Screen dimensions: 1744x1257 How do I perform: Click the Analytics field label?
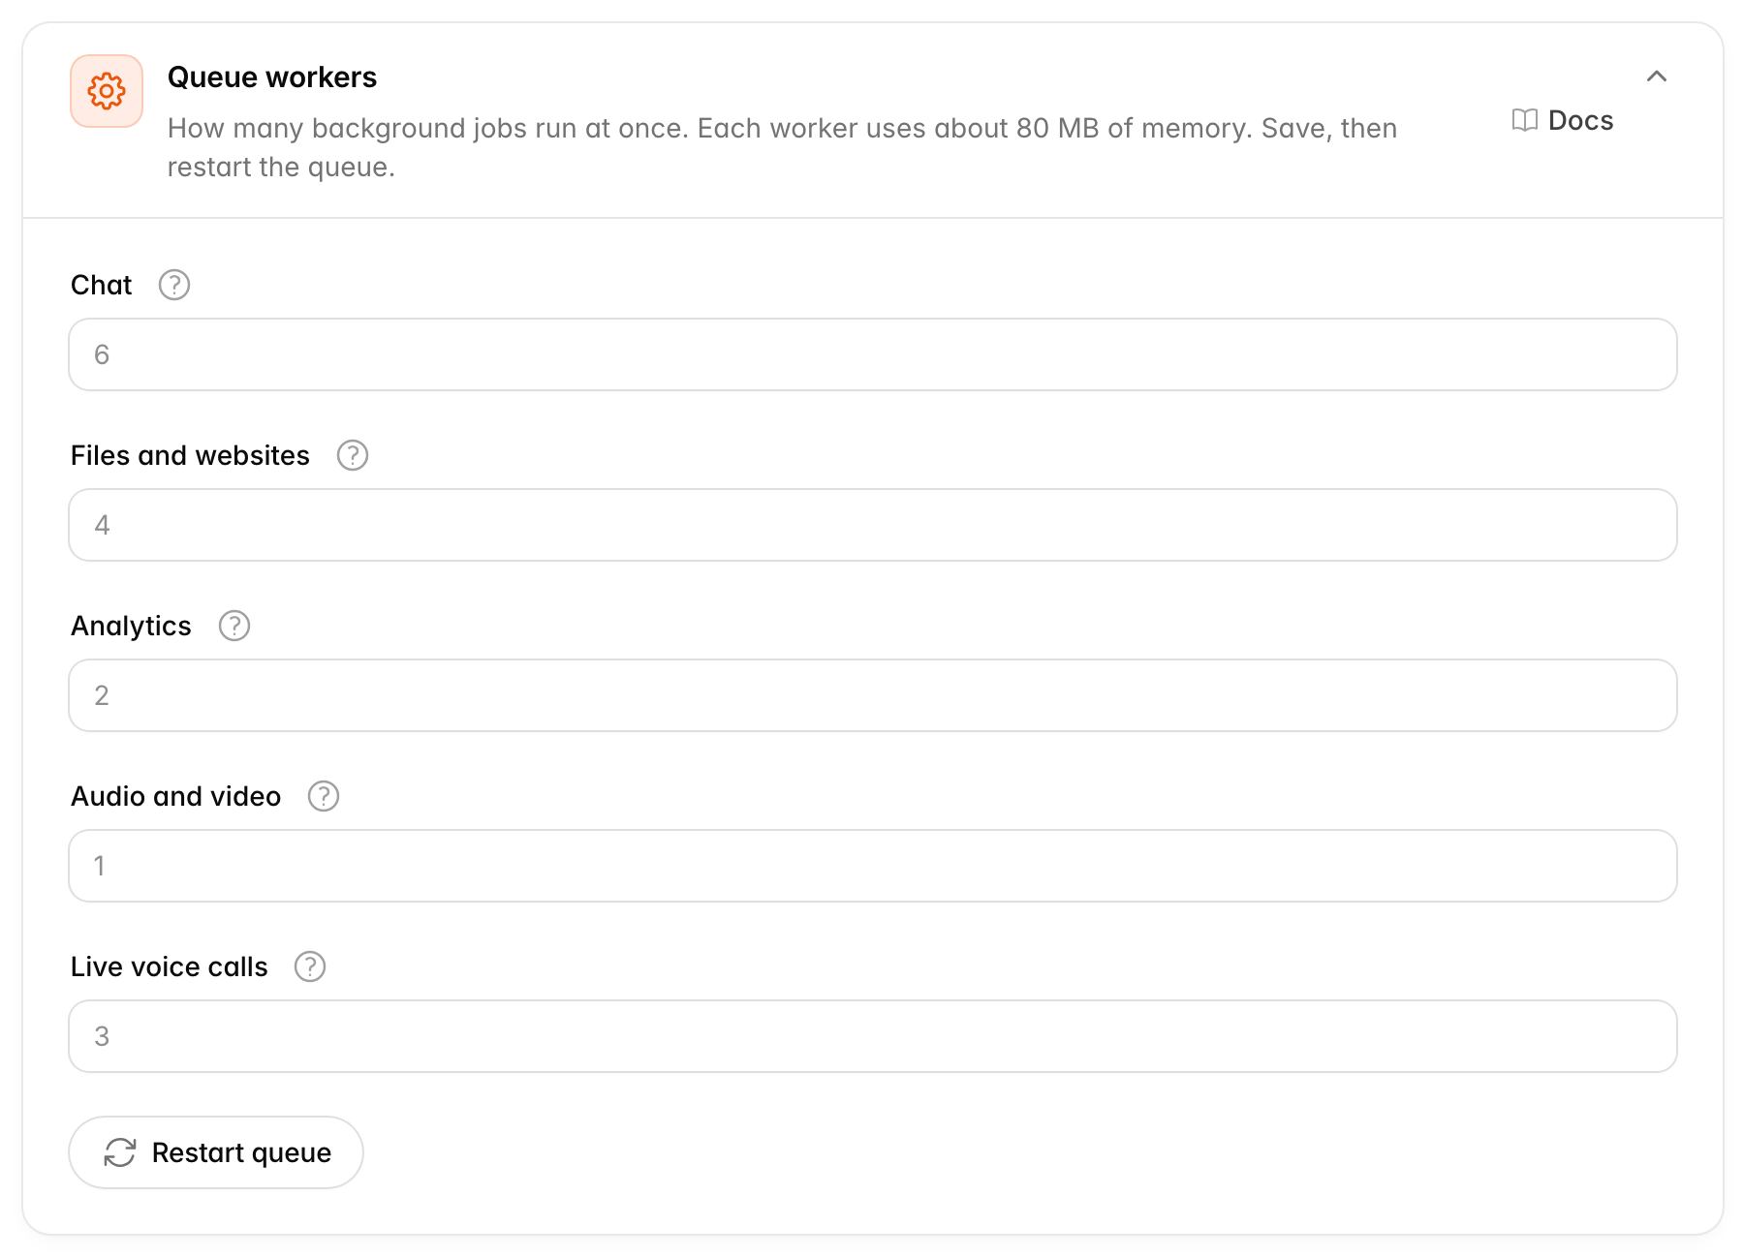pos(131,627)
